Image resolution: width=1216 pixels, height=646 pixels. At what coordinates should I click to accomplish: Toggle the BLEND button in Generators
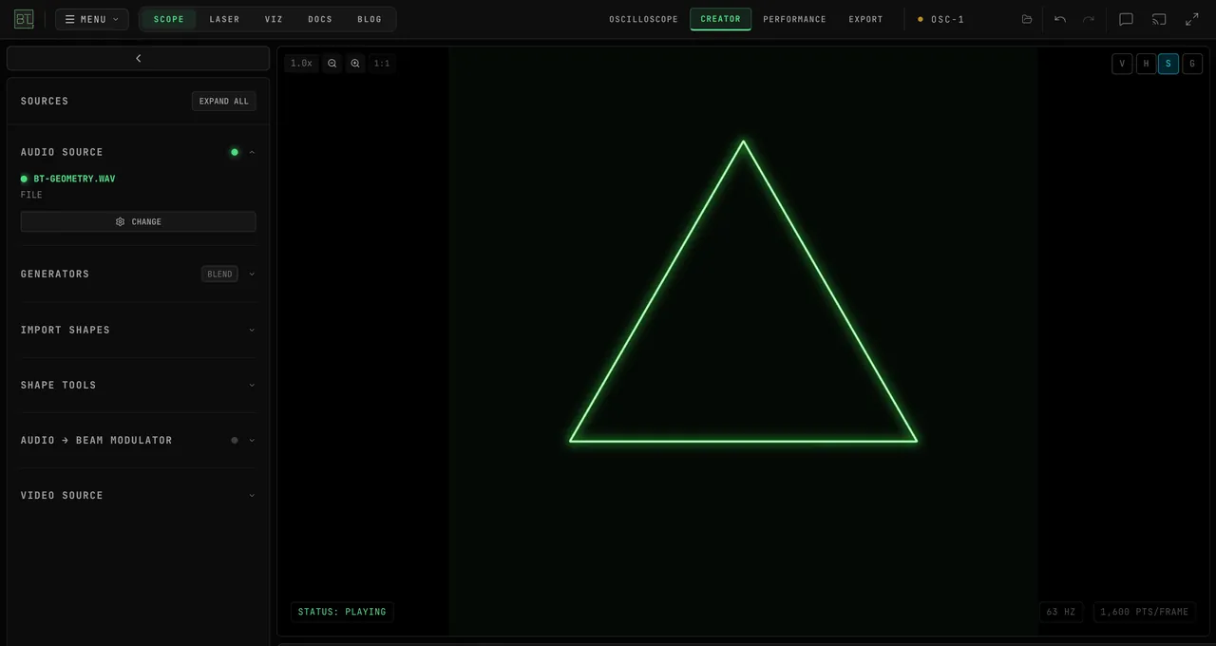click(x=219, y=274)
